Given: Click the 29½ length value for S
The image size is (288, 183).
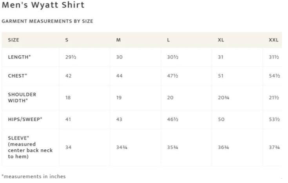Looking at the screenshot, I should (x=71, y=57).
